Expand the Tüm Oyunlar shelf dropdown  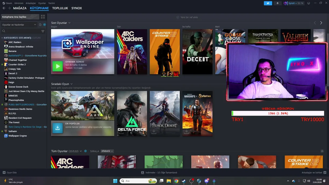pyautogui.click(x=81, y=151)
